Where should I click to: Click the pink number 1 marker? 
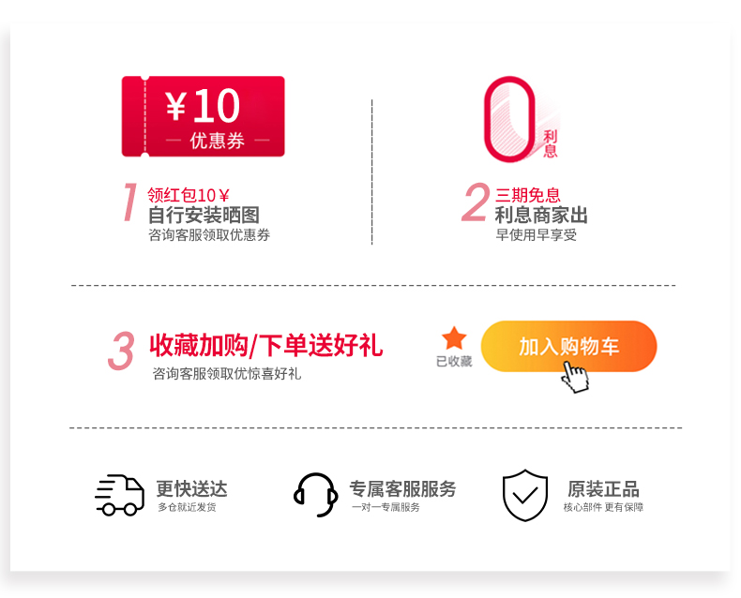129,202
